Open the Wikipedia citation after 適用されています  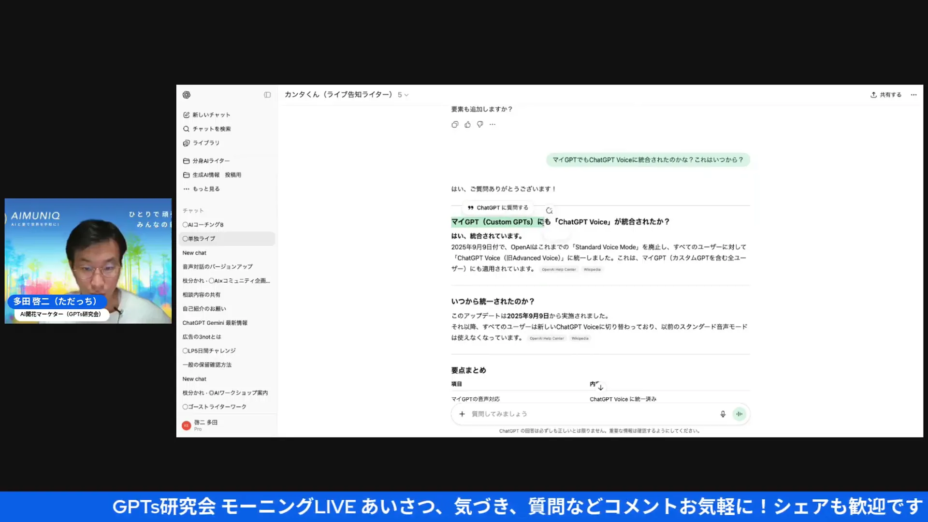click(592, 269)
